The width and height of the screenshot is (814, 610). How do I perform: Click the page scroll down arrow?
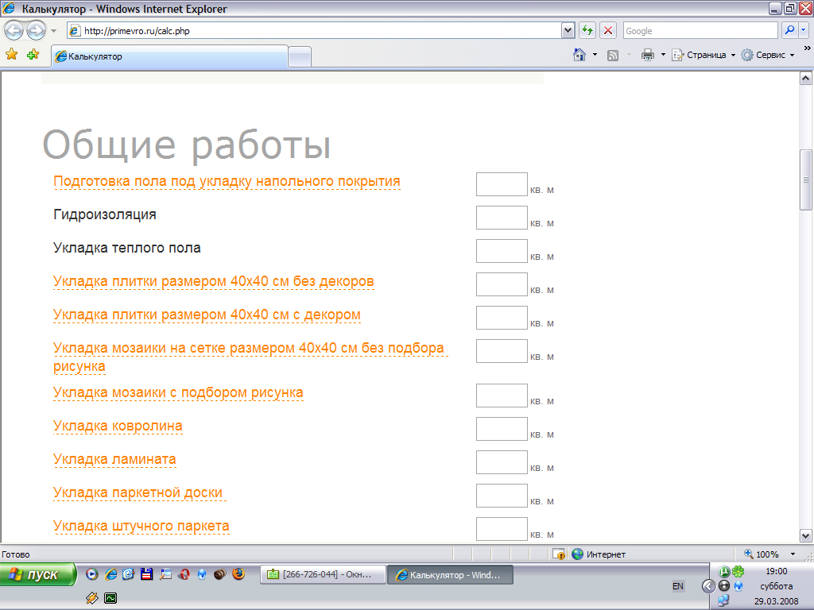pos(805,536)
